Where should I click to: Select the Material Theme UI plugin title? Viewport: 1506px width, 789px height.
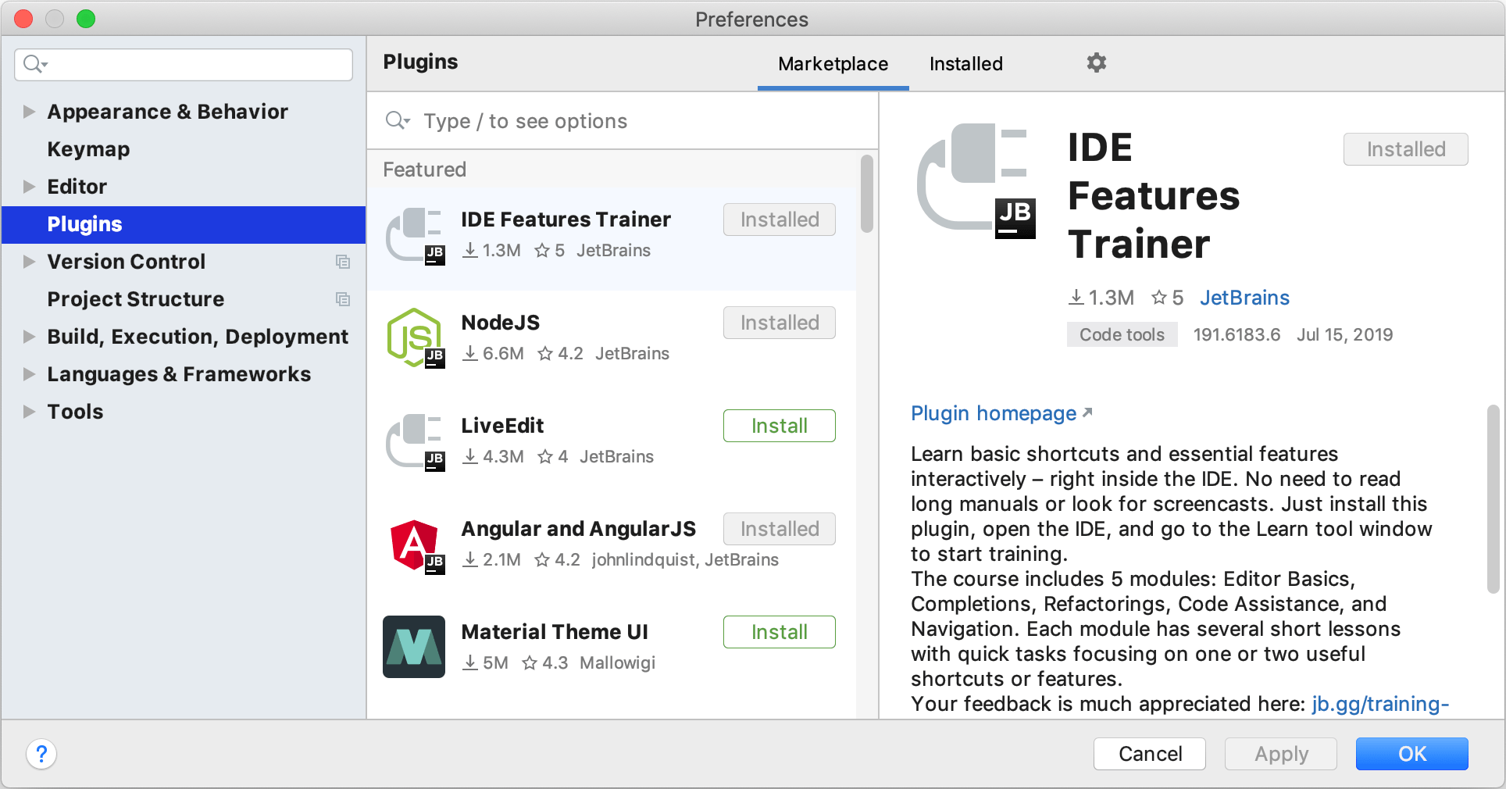555,632
